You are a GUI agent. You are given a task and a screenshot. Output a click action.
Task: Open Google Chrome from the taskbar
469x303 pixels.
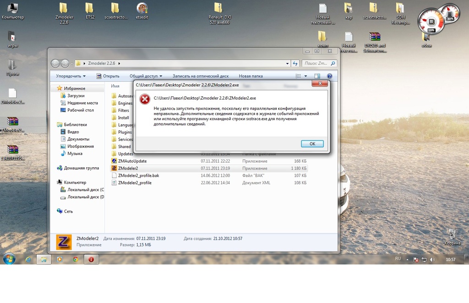75,259
